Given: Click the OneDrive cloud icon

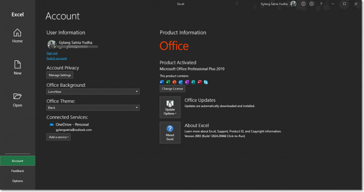Looking at the screenshot, I should [51, 124].
